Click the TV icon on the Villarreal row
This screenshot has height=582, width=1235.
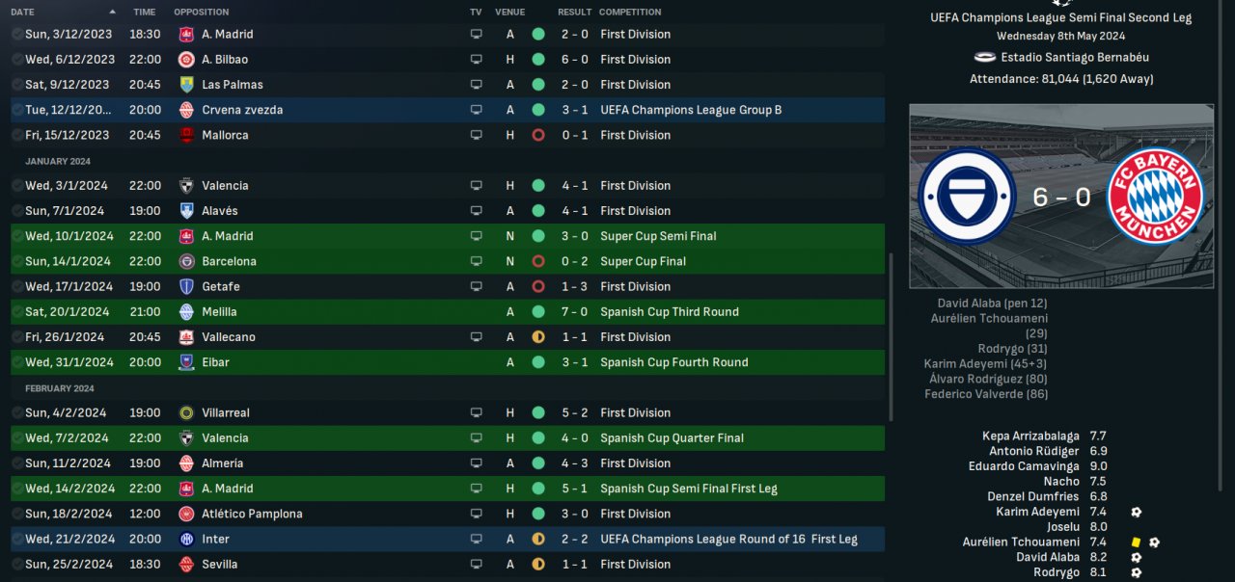pos(476,412)
